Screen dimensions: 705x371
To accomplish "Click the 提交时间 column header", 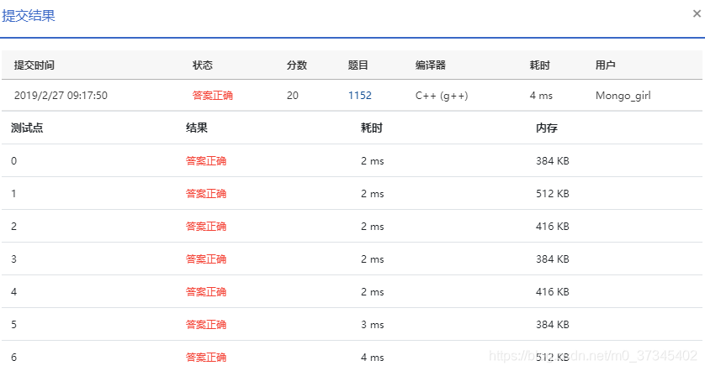I will [x=34, y=65].
